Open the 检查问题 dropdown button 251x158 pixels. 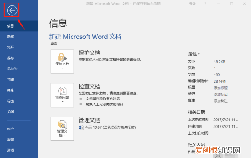[62, 95]
